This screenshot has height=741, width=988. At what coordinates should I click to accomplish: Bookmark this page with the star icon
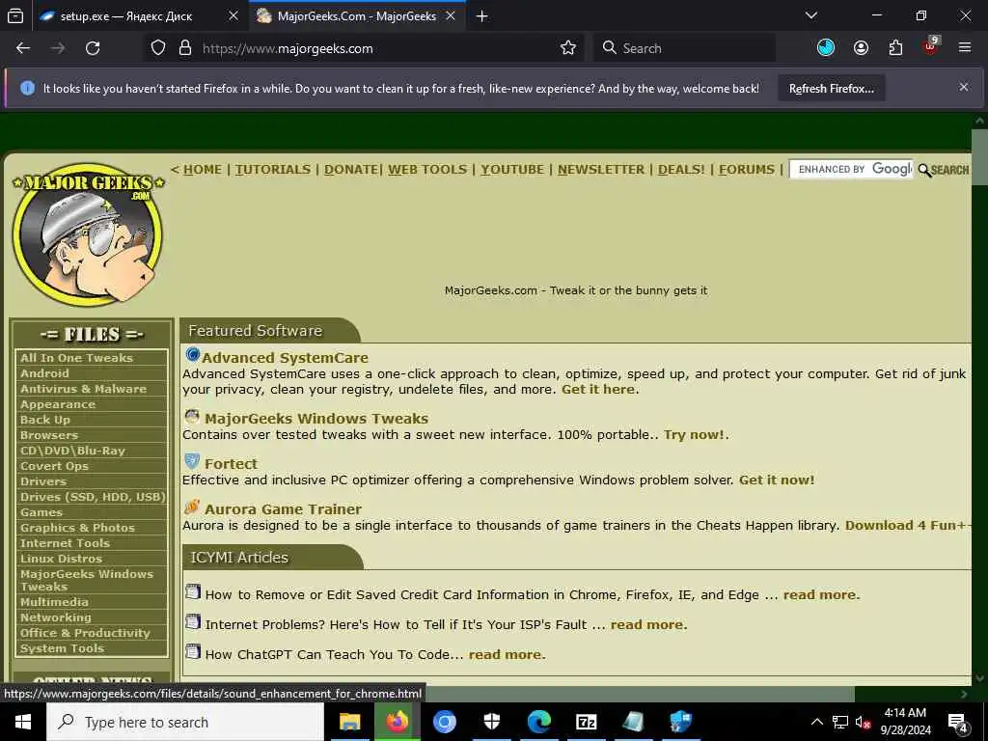pyautogui.click(x=567, y=48)
